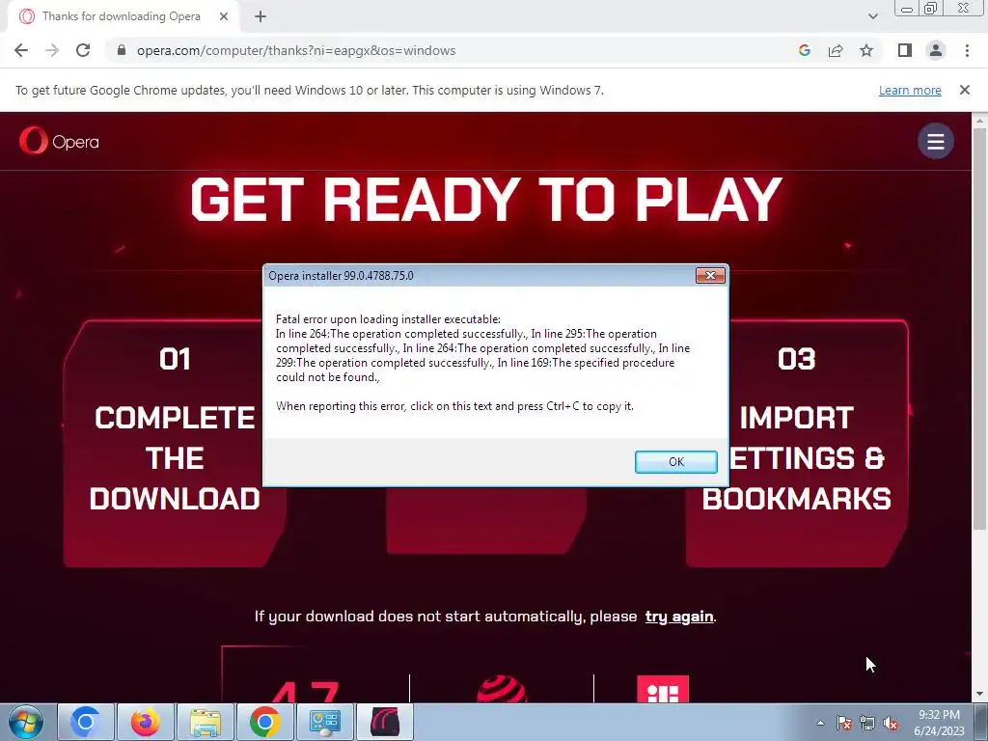
Task: Click the browser forward arrow
Action: click(x=52, y=50)
